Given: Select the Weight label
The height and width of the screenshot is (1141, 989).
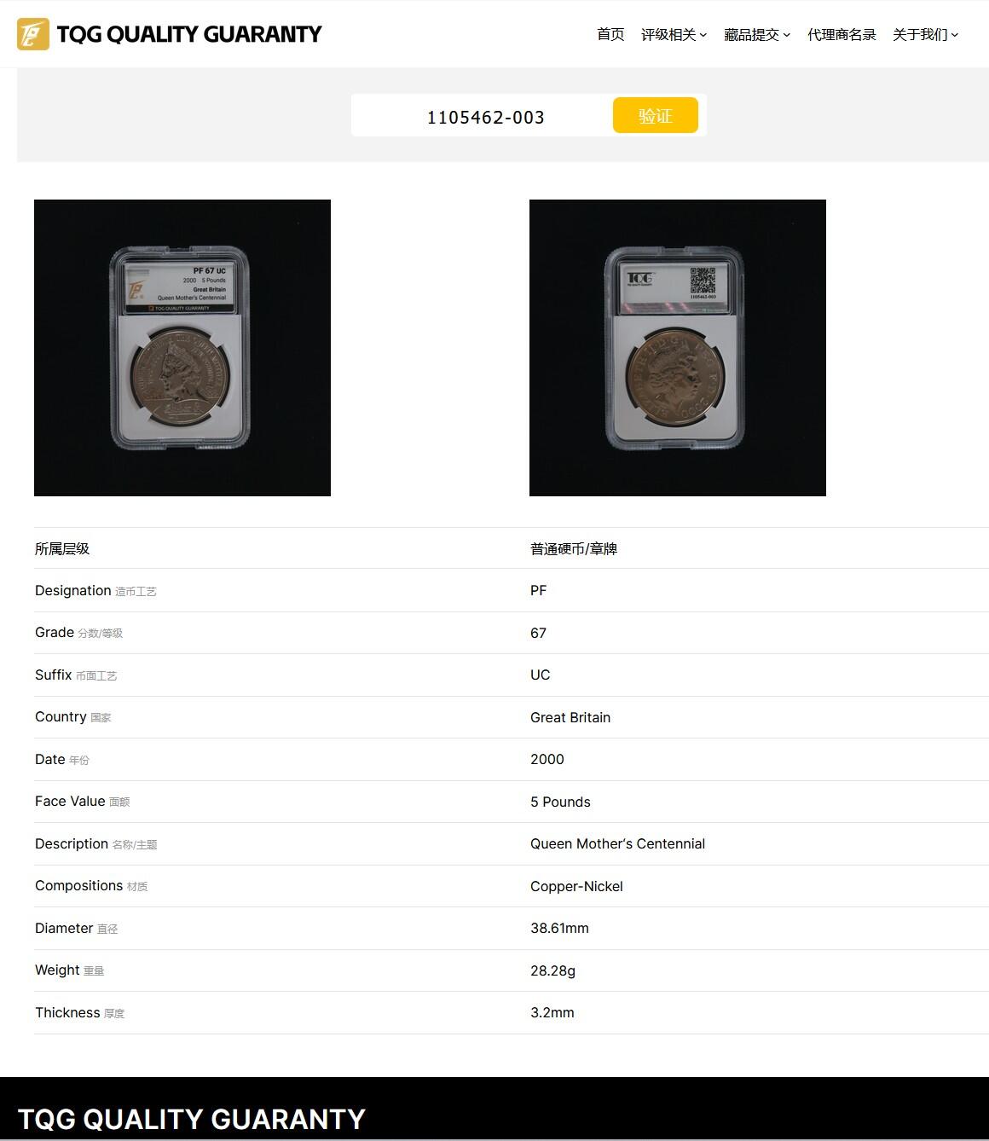Looking at the screenshot, I should pos(57,970).
